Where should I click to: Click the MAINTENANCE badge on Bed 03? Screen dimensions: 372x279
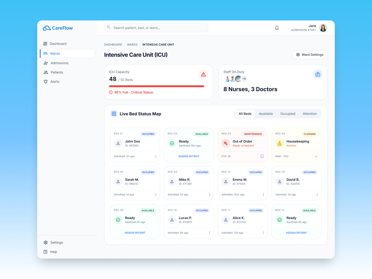[253, 134]
